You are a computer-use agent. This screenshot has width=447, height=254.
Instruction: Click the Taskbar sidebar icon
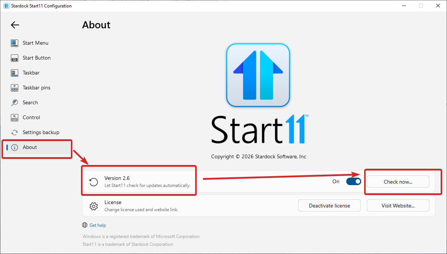(x=15, y=73)
